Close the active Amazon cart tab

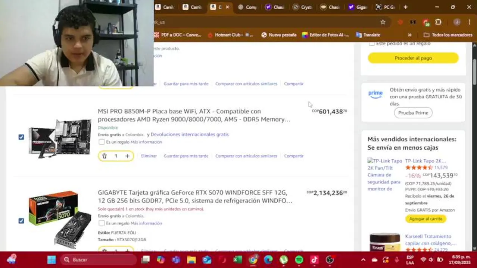(227, 7)
